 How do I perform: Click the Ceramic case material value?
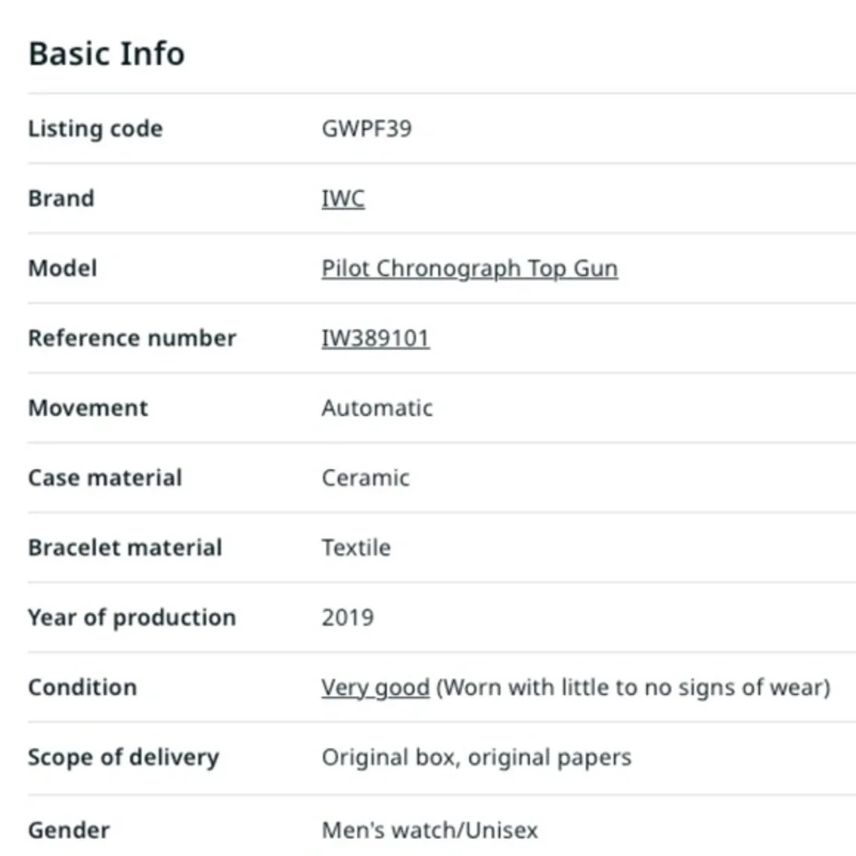[x=366, y=479]
